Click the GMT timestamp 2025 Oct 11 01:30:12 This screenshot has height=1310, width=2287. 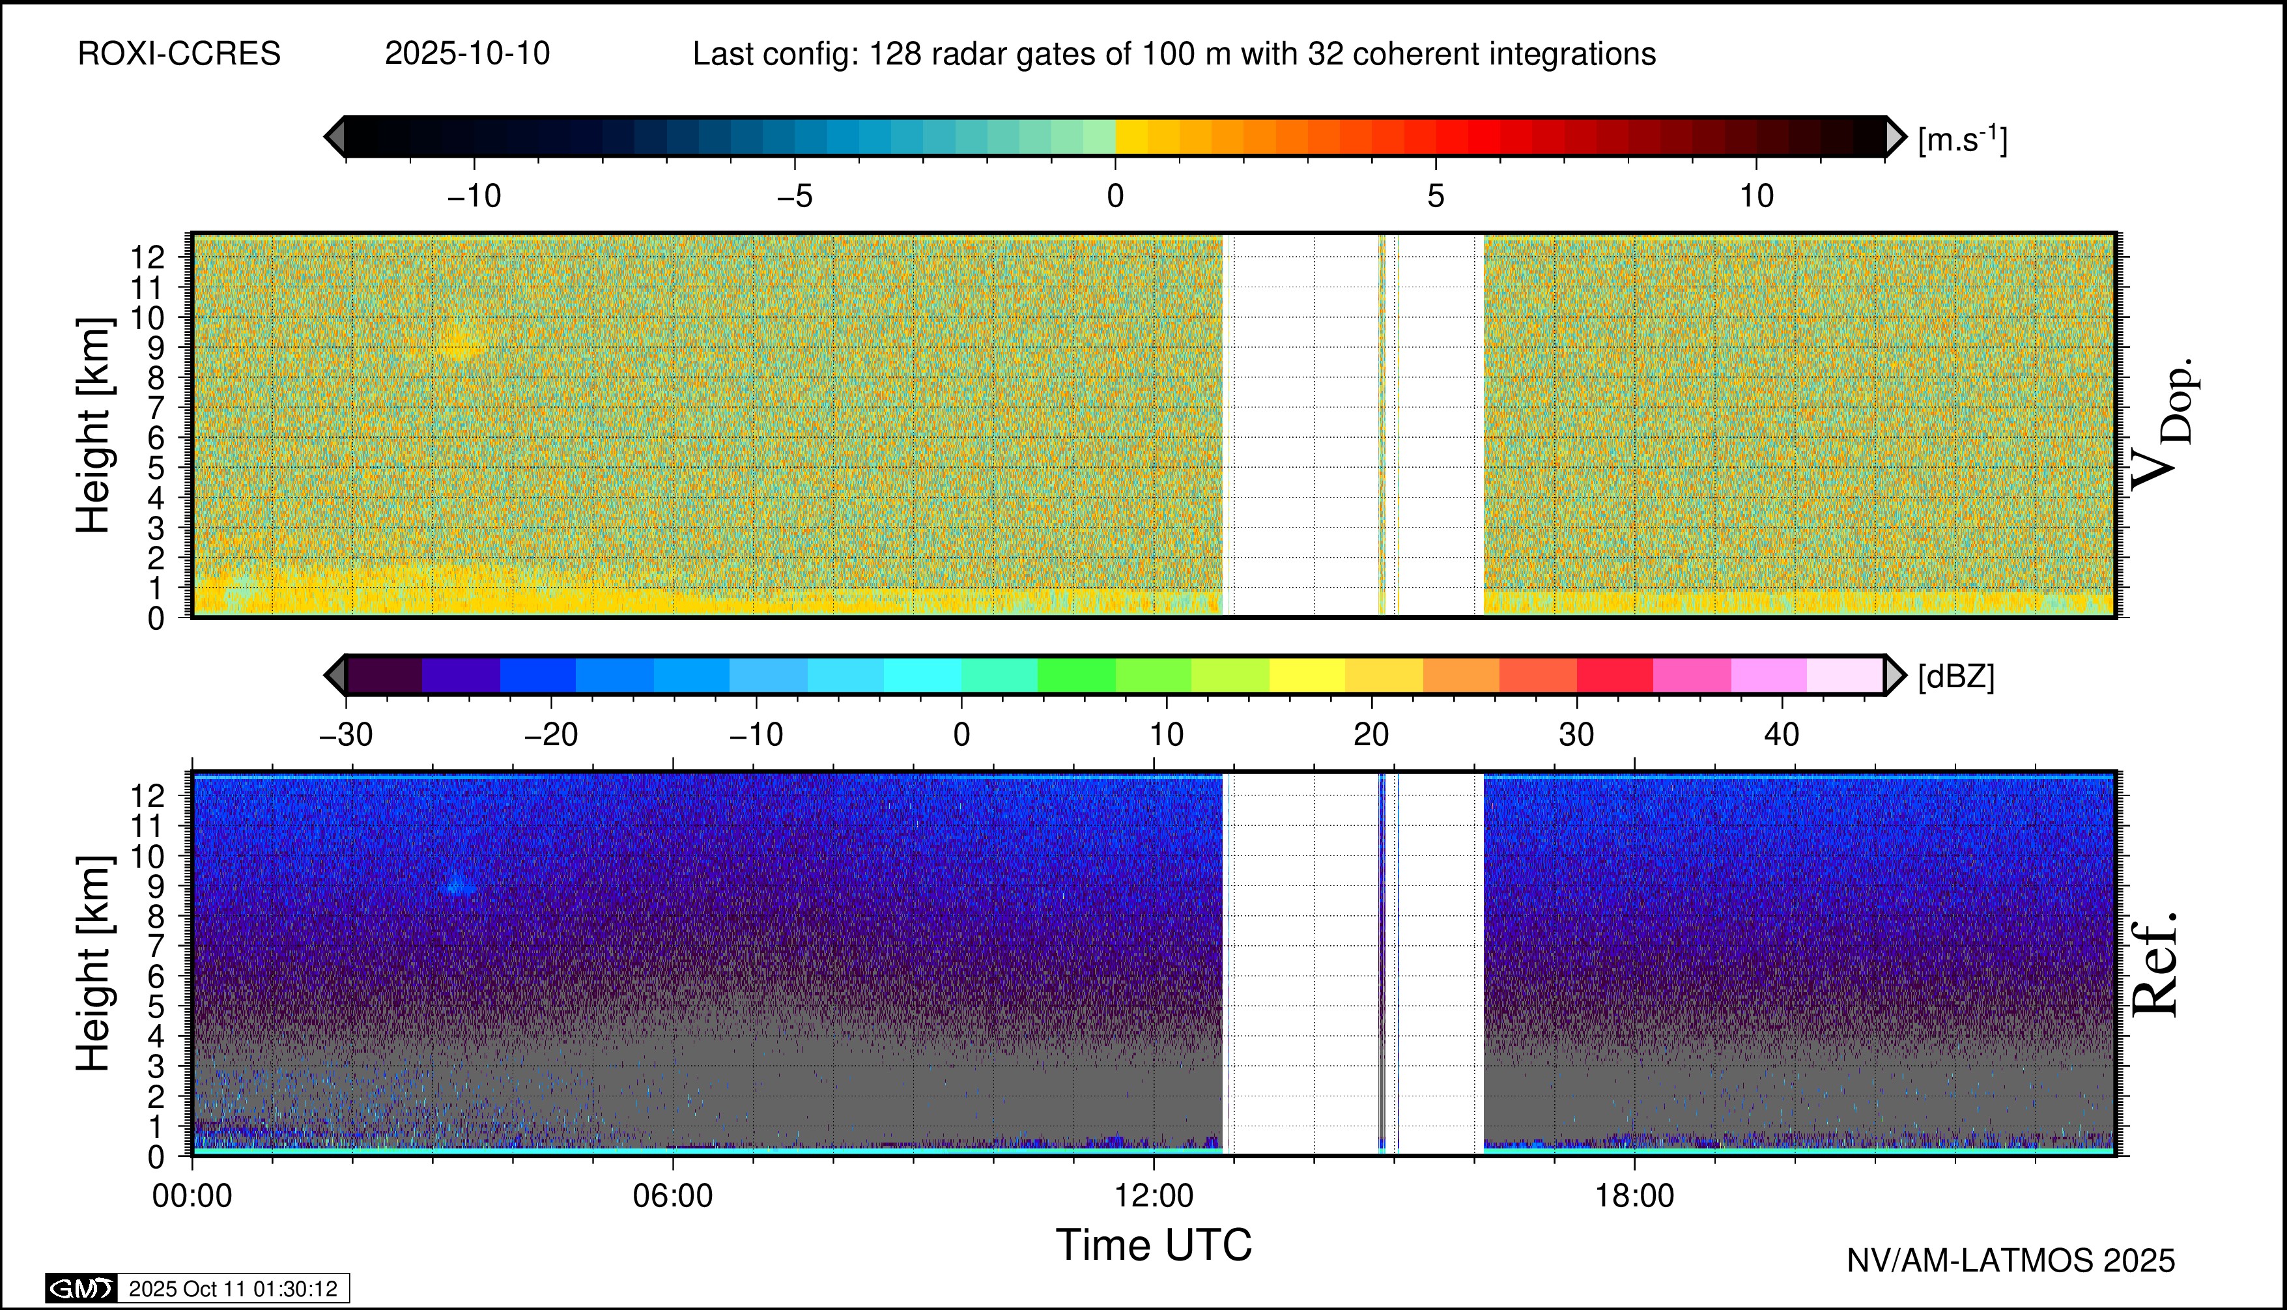[x=232, y=1289]
